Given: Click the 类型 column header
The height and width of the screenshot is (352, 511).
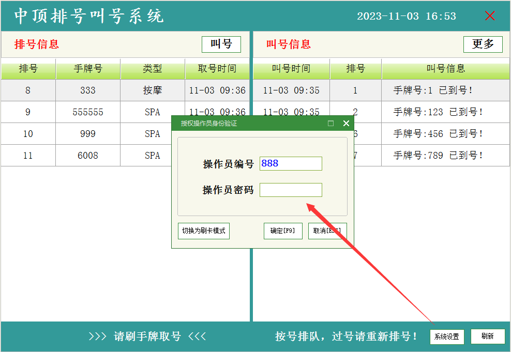Looking at the screenshot, I should tap(153, 69).
